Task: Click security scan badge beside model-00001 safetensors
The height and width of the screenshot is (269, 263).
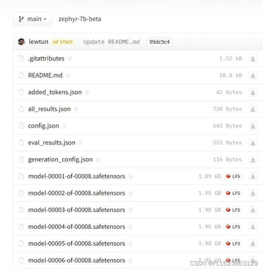Action: click(130, 177)
